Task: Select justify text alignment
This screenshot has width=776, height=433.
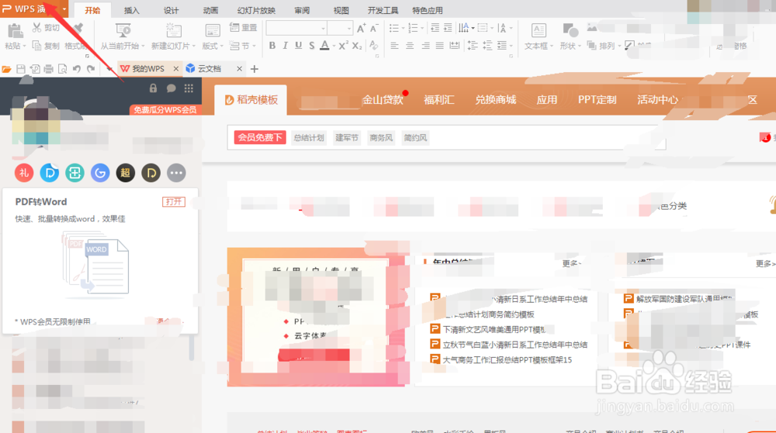Action: pos(439,46)
